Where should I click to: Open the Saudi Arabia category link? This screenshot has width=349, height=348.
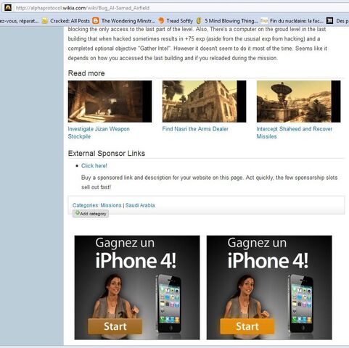[140, 205]
